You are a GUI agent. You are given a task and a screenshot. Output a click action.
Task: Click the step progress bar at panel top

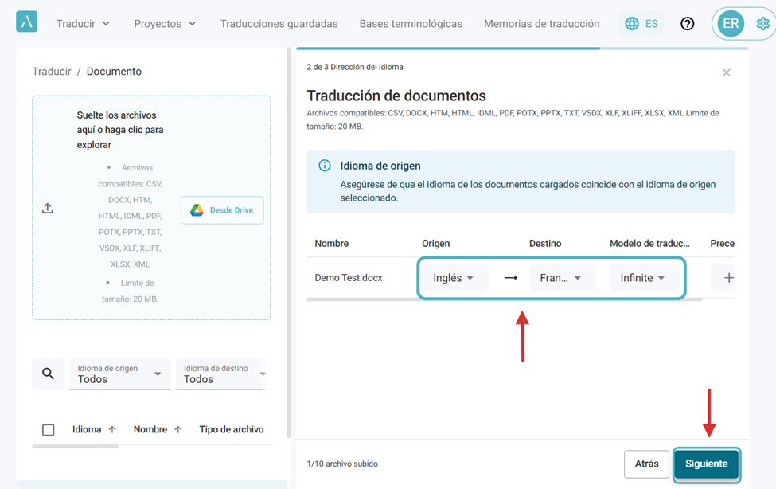tap(522, 49)
